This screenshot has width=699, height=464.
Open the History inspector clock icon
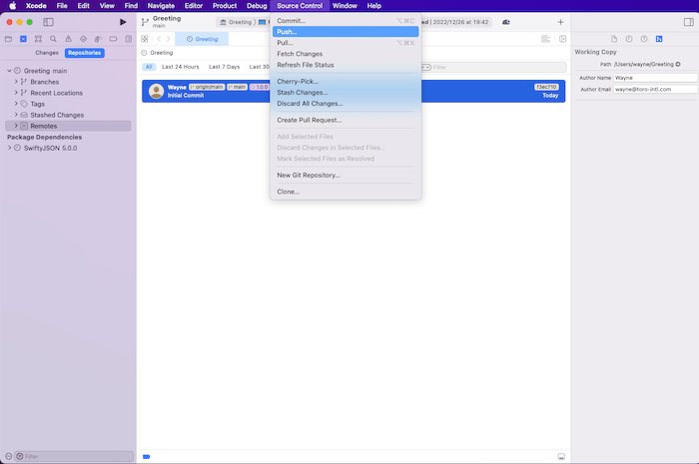tap(629, 39)
